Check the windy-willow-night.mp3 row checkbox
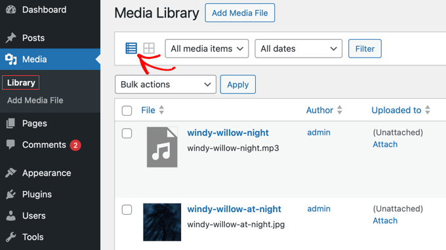 tap(127, 133)
